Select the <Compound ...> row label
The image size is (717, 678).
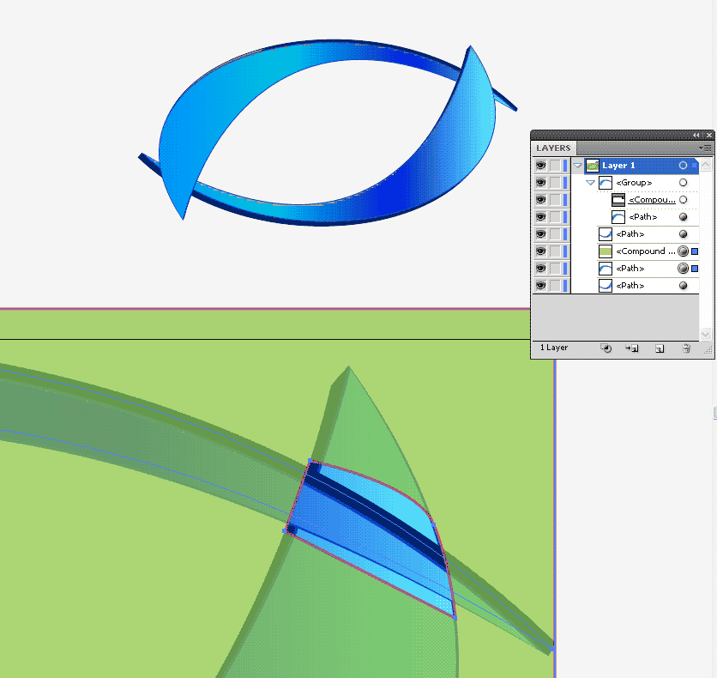(x=645, y=251)
